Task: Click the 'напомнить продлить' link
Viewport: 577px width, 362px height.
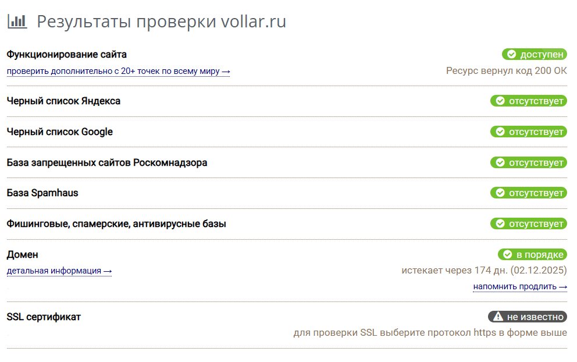Action: click(520, 286)
